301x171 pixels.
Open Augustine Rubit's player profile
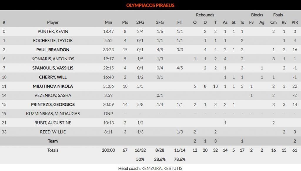pyautogui.click(x=53, y=123)
